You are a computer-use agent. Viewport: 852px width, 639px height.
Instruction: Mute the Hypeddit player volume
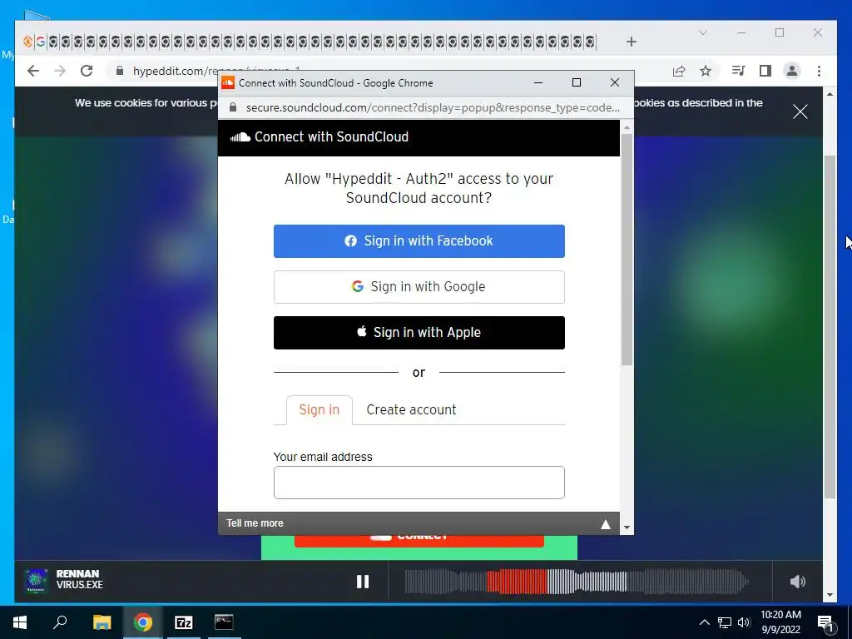(x=797, y=582)
